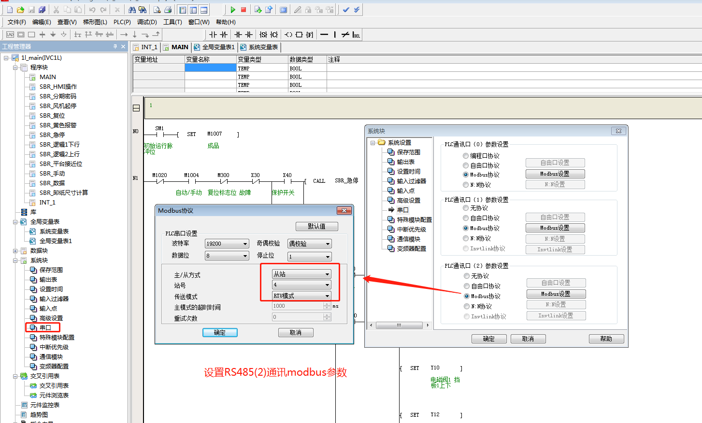Select 自由口协议 radio for port 0
The width and height of the screenshot is (702, 423).
466,165
